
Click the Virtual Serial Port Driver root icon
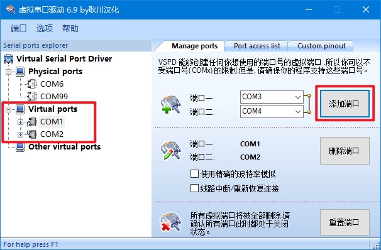point(9,59)
